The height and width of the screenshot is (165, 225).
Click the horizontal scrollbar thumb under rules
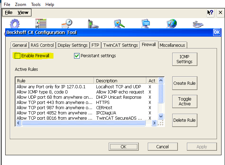click(x=84, y=123)
